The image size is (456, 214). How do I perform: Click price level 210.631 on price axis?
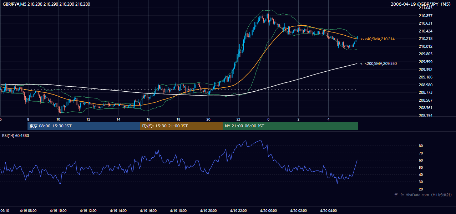coord(426,24)
